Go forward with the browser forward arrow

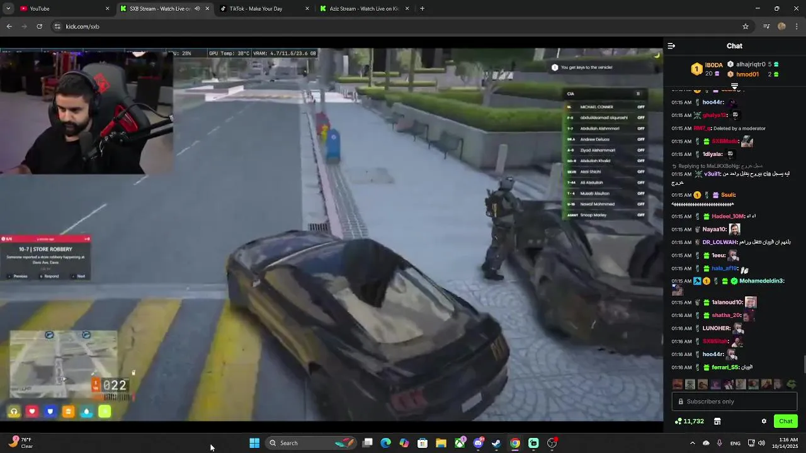point(24,26)
